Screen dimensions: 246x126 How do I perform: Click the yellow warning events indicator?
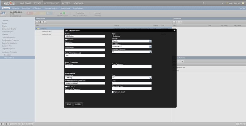click(43, 13)
